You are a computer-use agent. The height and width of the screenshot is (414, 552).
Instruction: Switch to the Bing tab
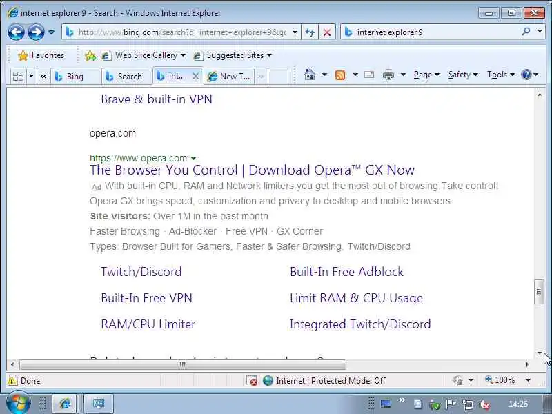pos(76,77)
